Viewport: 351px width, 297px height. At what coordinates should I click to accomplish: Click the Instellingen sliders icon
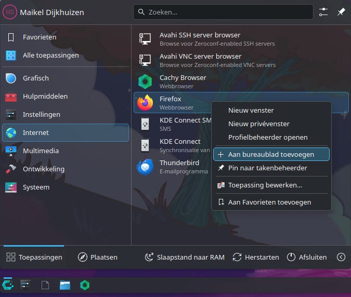pos(11,115)
